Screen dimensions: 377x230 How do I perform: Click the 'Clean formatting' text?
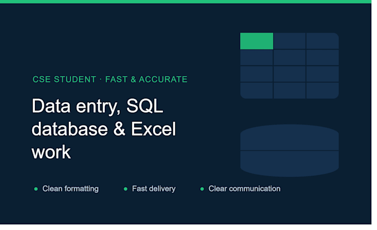70,188
